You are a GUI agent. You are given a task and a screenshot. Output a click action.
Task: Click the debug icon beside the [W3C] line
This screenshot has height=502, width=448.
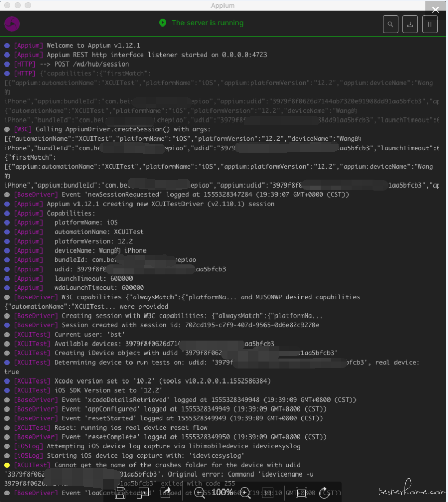pos(7,129)
